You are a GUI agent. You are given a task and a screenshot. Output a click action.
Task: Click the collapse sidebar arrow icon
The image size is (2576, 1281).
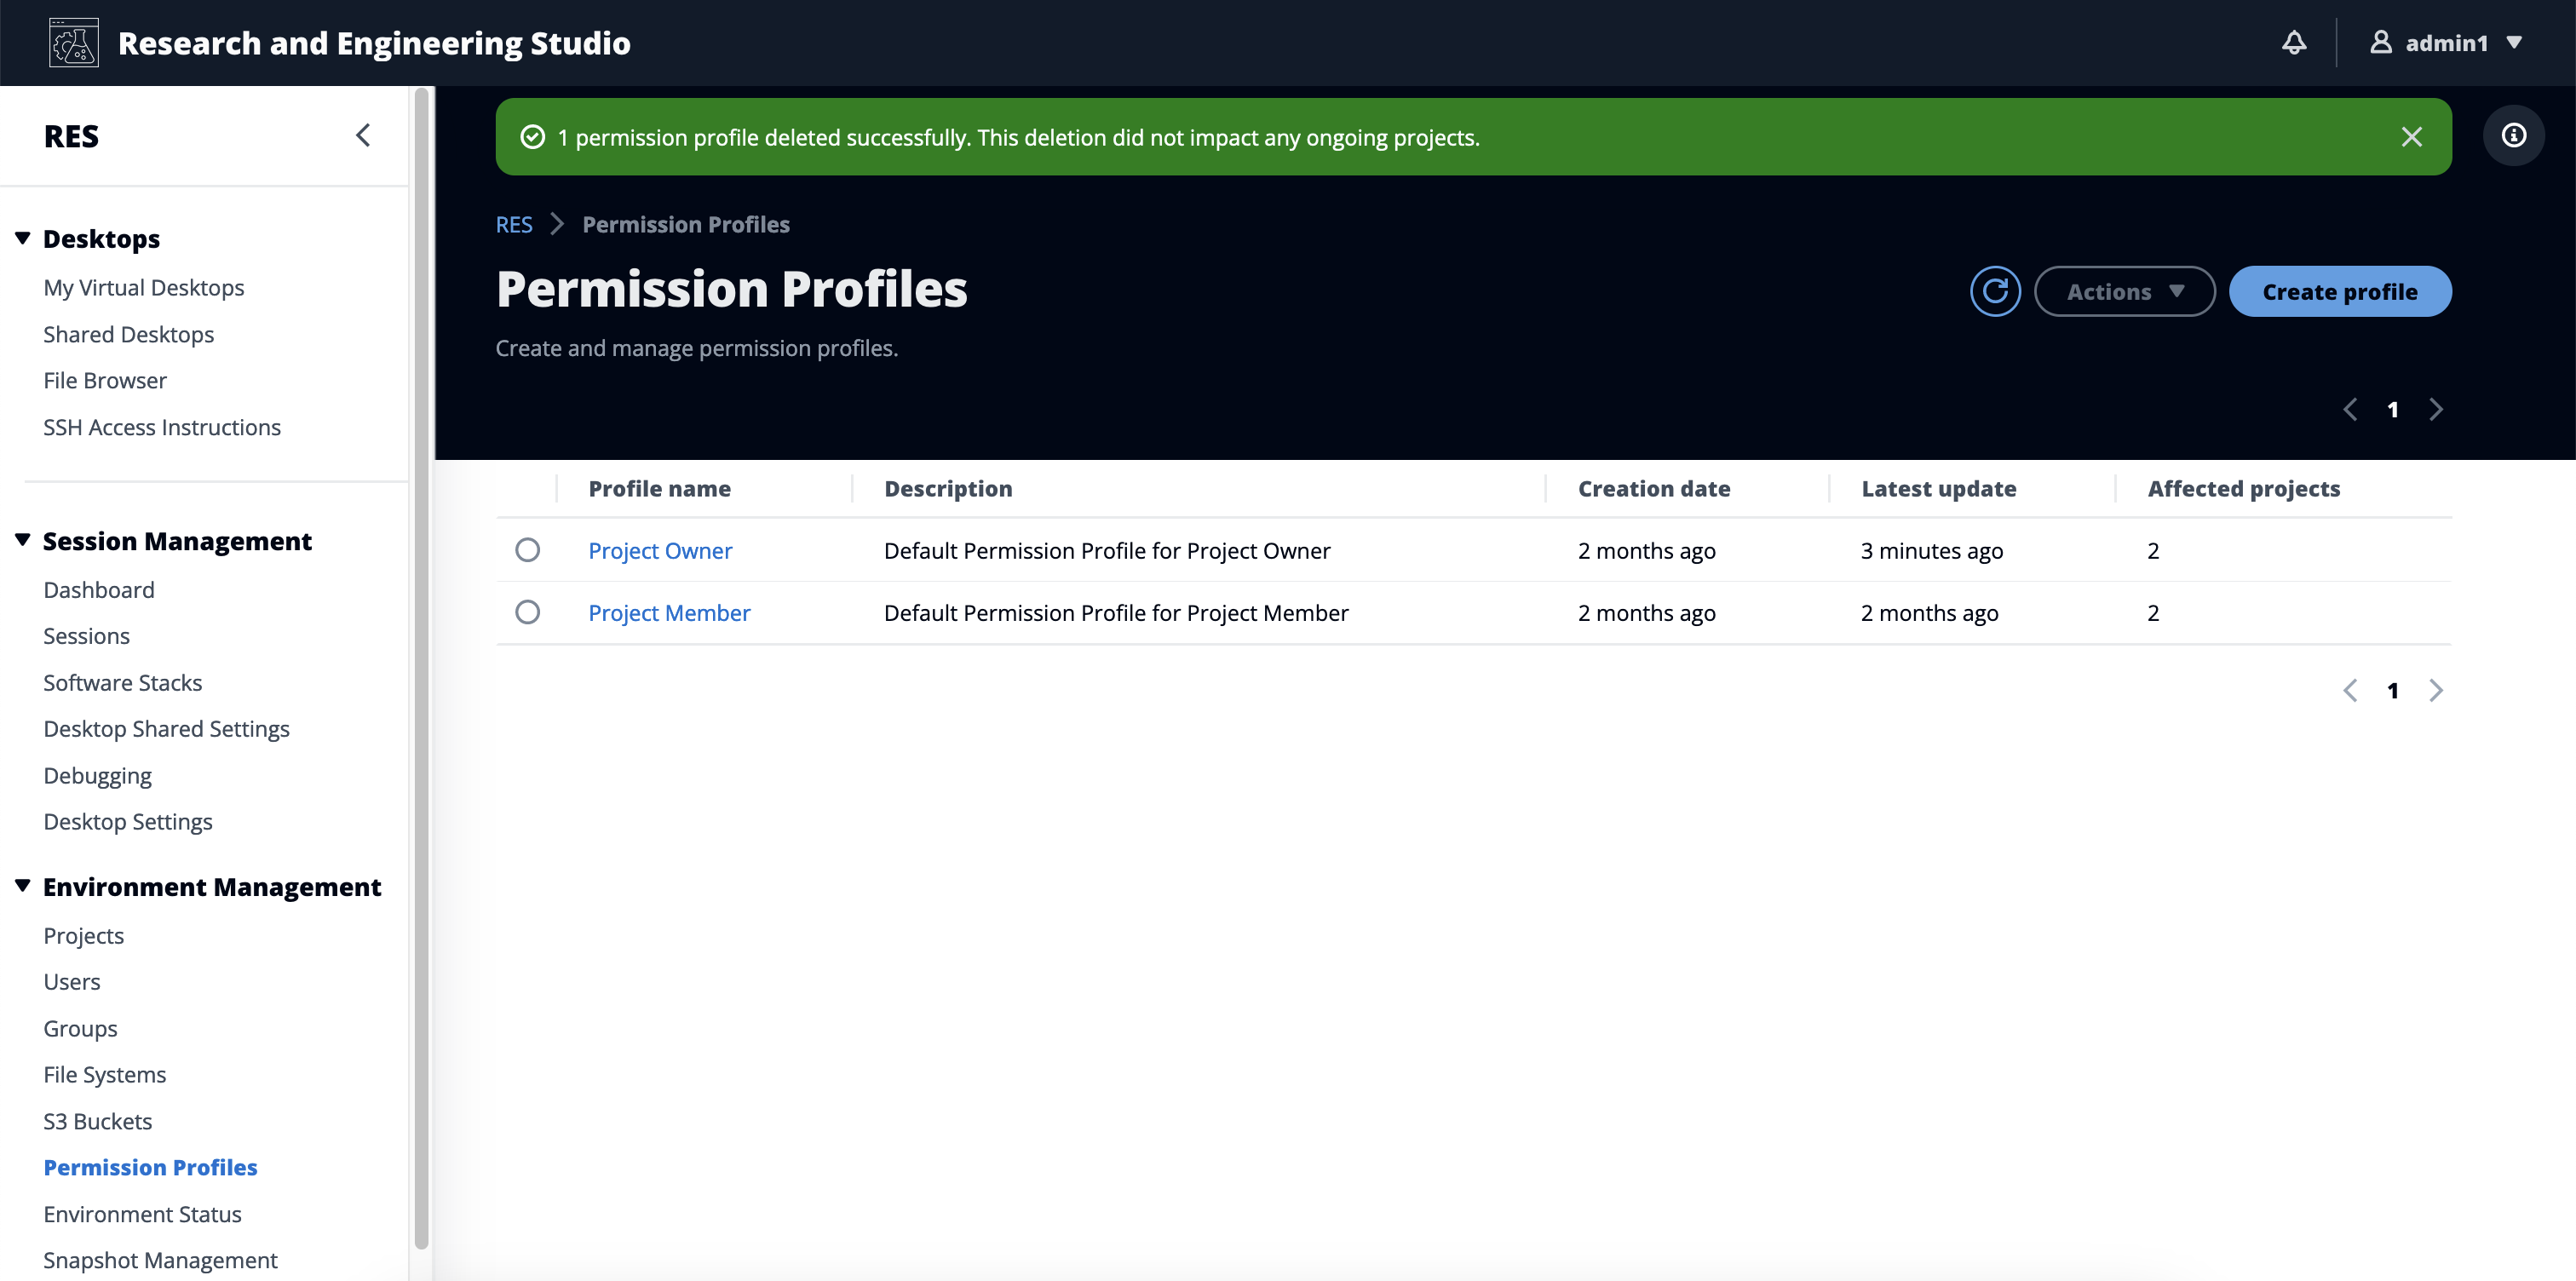363,135
